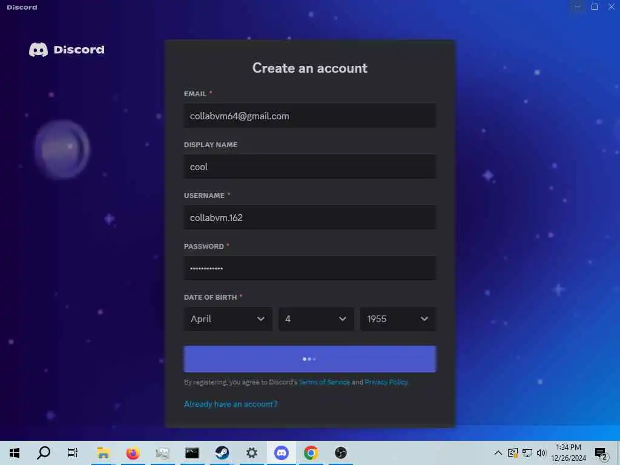The height and width of the screenshot is (465, 620).
Task: Open Settings gear in the taskbar
Action: [251, 453]
